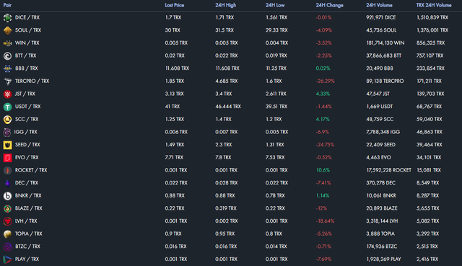The width and height of the screenshot is (462, 266).
Task: Open the DICE / TRX pair
Action: pyautogui.click(x=27, y=17)
